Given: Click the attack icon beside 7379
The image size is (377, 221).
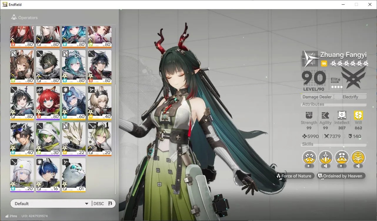Looking at the screenshot, I should (326, 136).
